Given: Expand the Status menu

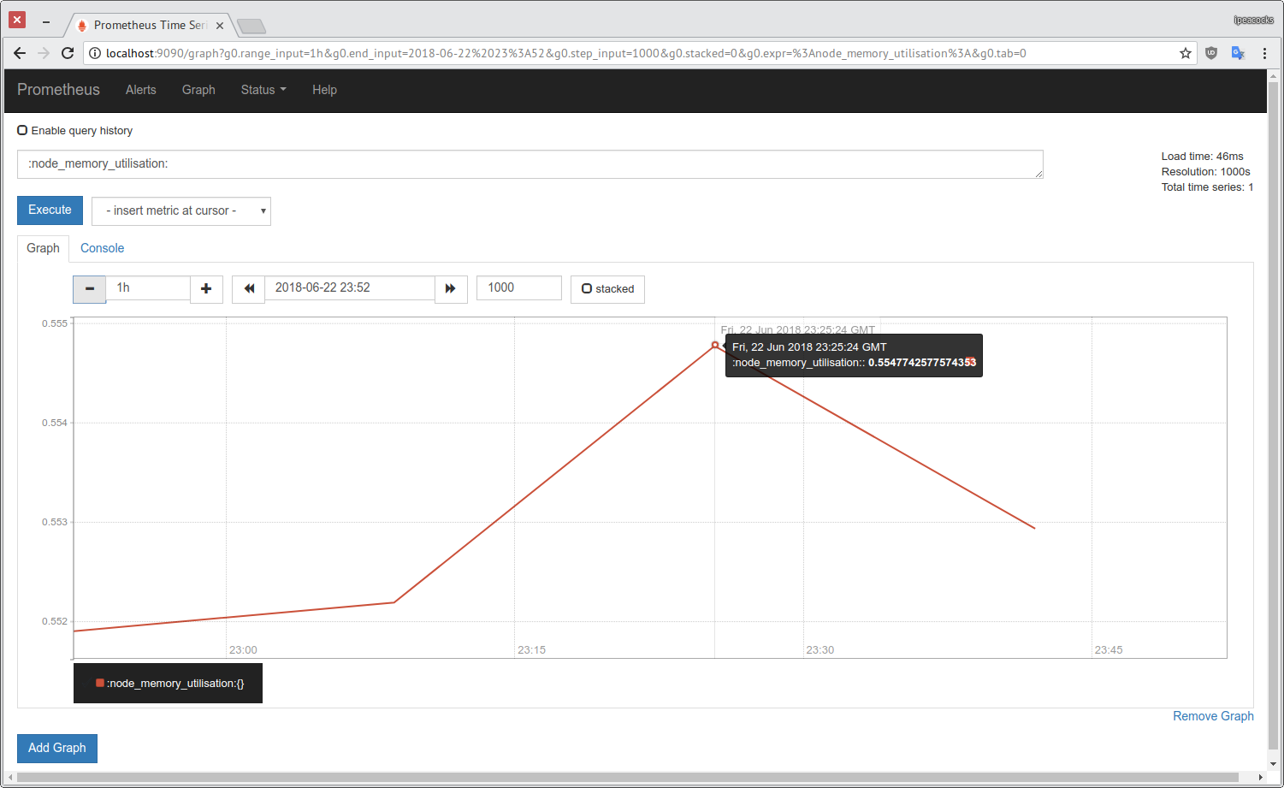Looking at the screenshot, I should [x=263, y=90].
